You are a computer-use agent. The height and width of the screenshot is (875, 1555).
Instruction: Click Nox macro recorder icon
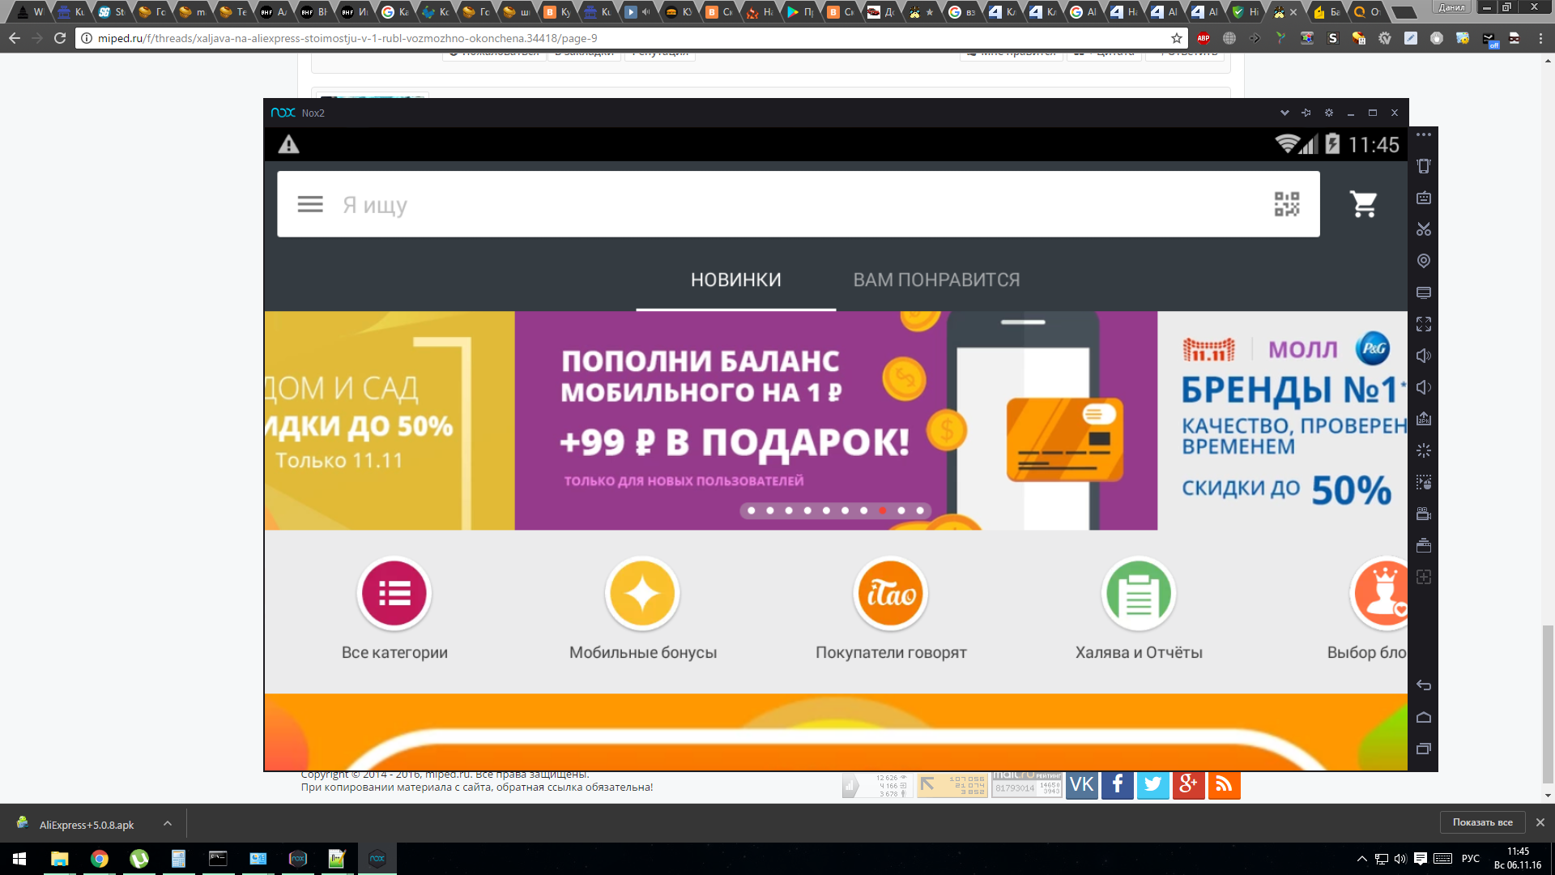coord(1424,482)
